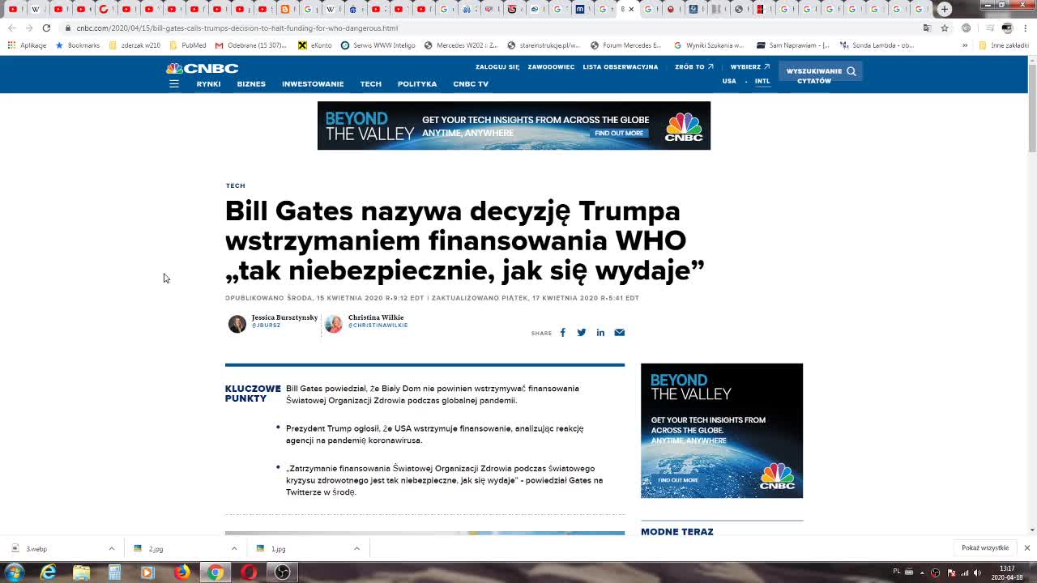Image resolution: width=1037 pixels, height=583 pixels.
Task: Open the @JBURSZ Twitter handle link
Action: click(x=266, y=326)
